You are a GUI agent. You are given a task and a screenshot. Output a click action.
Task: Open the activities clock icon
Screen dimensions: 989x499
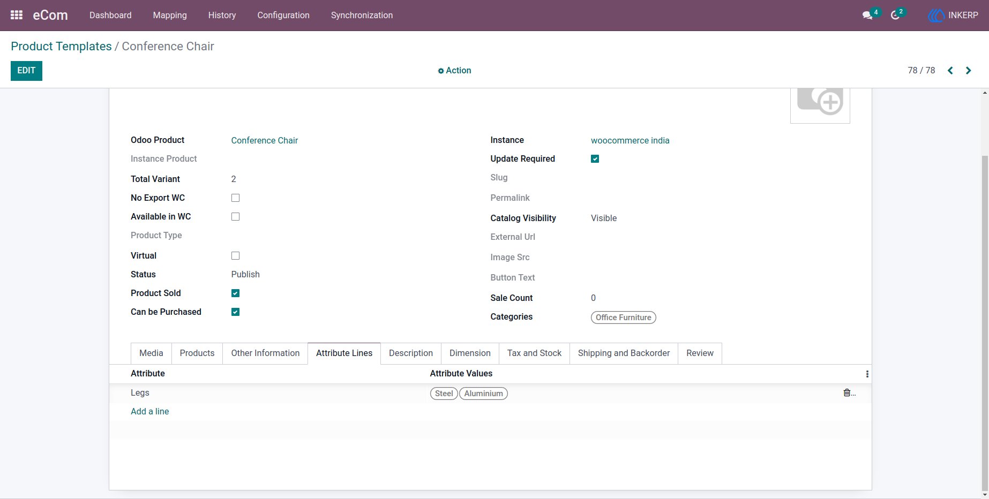(x=895, y=16)
